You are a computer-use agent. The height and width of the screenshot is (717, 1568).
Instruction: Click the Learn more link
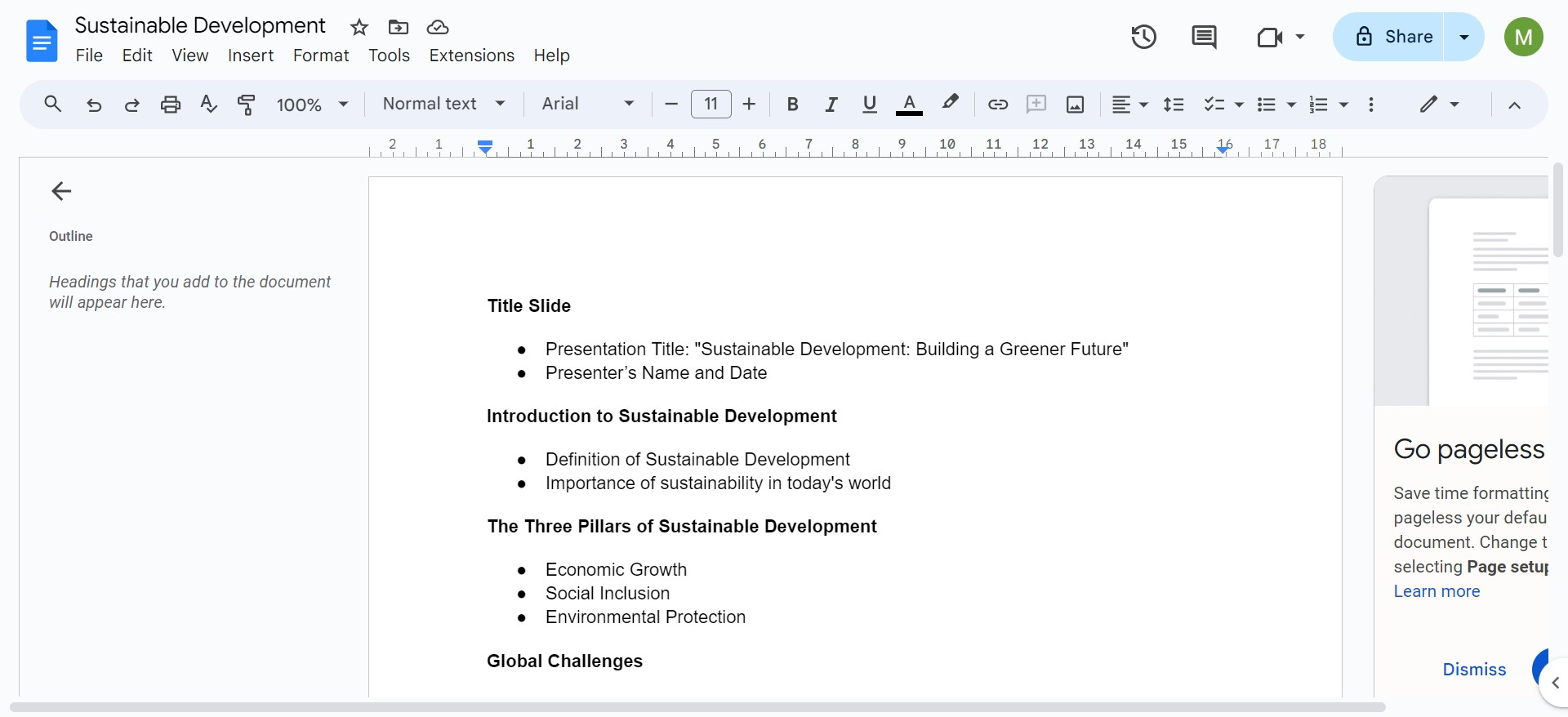(x=1436, y=591)
